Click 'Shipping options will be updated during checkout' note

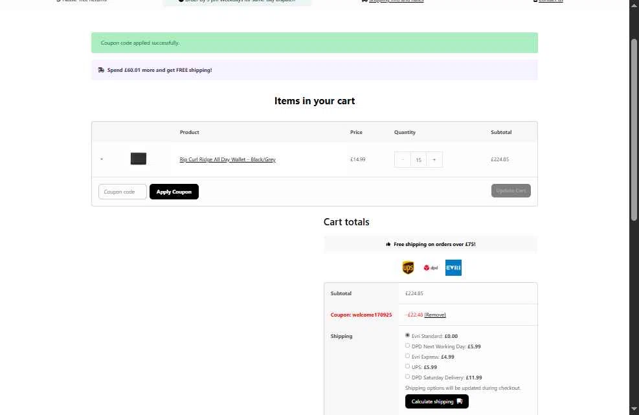(x=463, y=388)
